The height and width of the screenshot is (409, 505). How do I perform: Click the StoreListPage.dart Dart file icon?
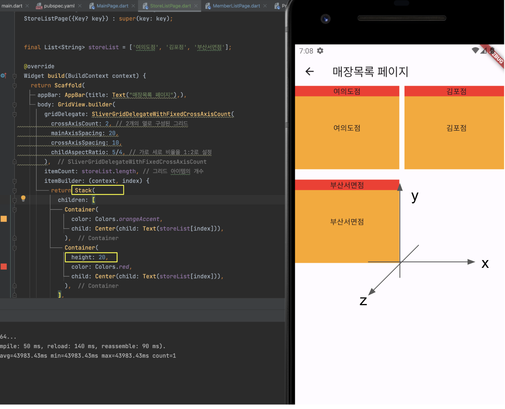tap(145, 6)
